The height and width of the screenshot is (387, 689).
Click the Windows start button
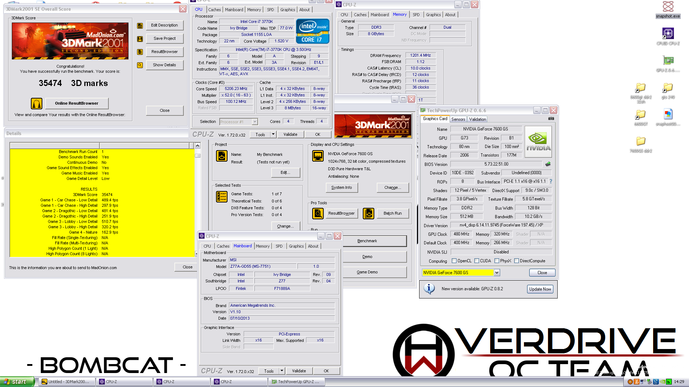(17, 382)
